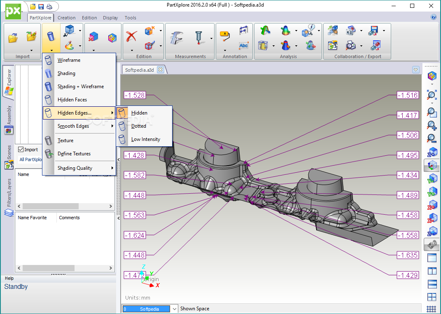
Task: Toggle the Import checkbox
Action: click(x=21, y=150)
